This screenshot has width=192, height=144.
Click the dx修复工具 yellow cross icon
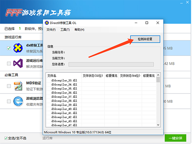18,48
